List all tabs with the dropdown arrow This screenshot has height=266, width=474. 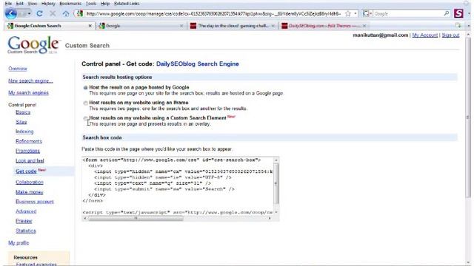pyautogui.click(x=469, y=26)
